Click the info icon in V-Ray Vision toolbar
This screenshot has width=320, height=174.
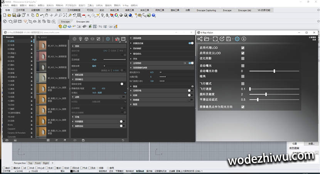point(244,39)
